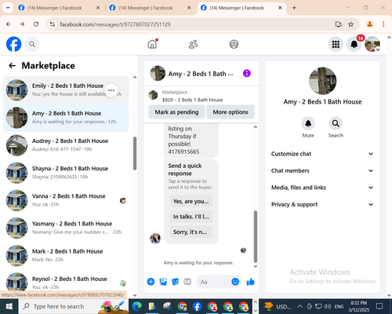Expand Privacy & support section
The height and width of the screenshot is (314, 392).
(322, 204)
